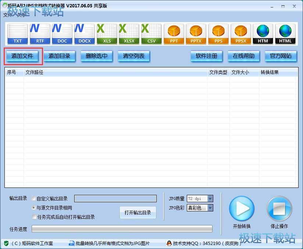Select the XLS format icon
The width and height of the screenshot is (303, 249).
coord(106,33)
